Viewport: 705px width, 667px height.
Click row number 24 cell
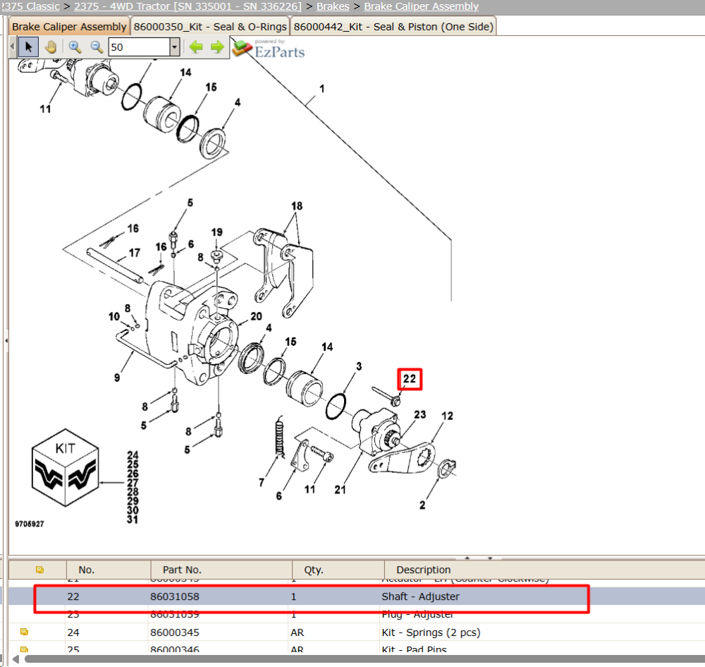pyautogui.click(x=73, y=632)
